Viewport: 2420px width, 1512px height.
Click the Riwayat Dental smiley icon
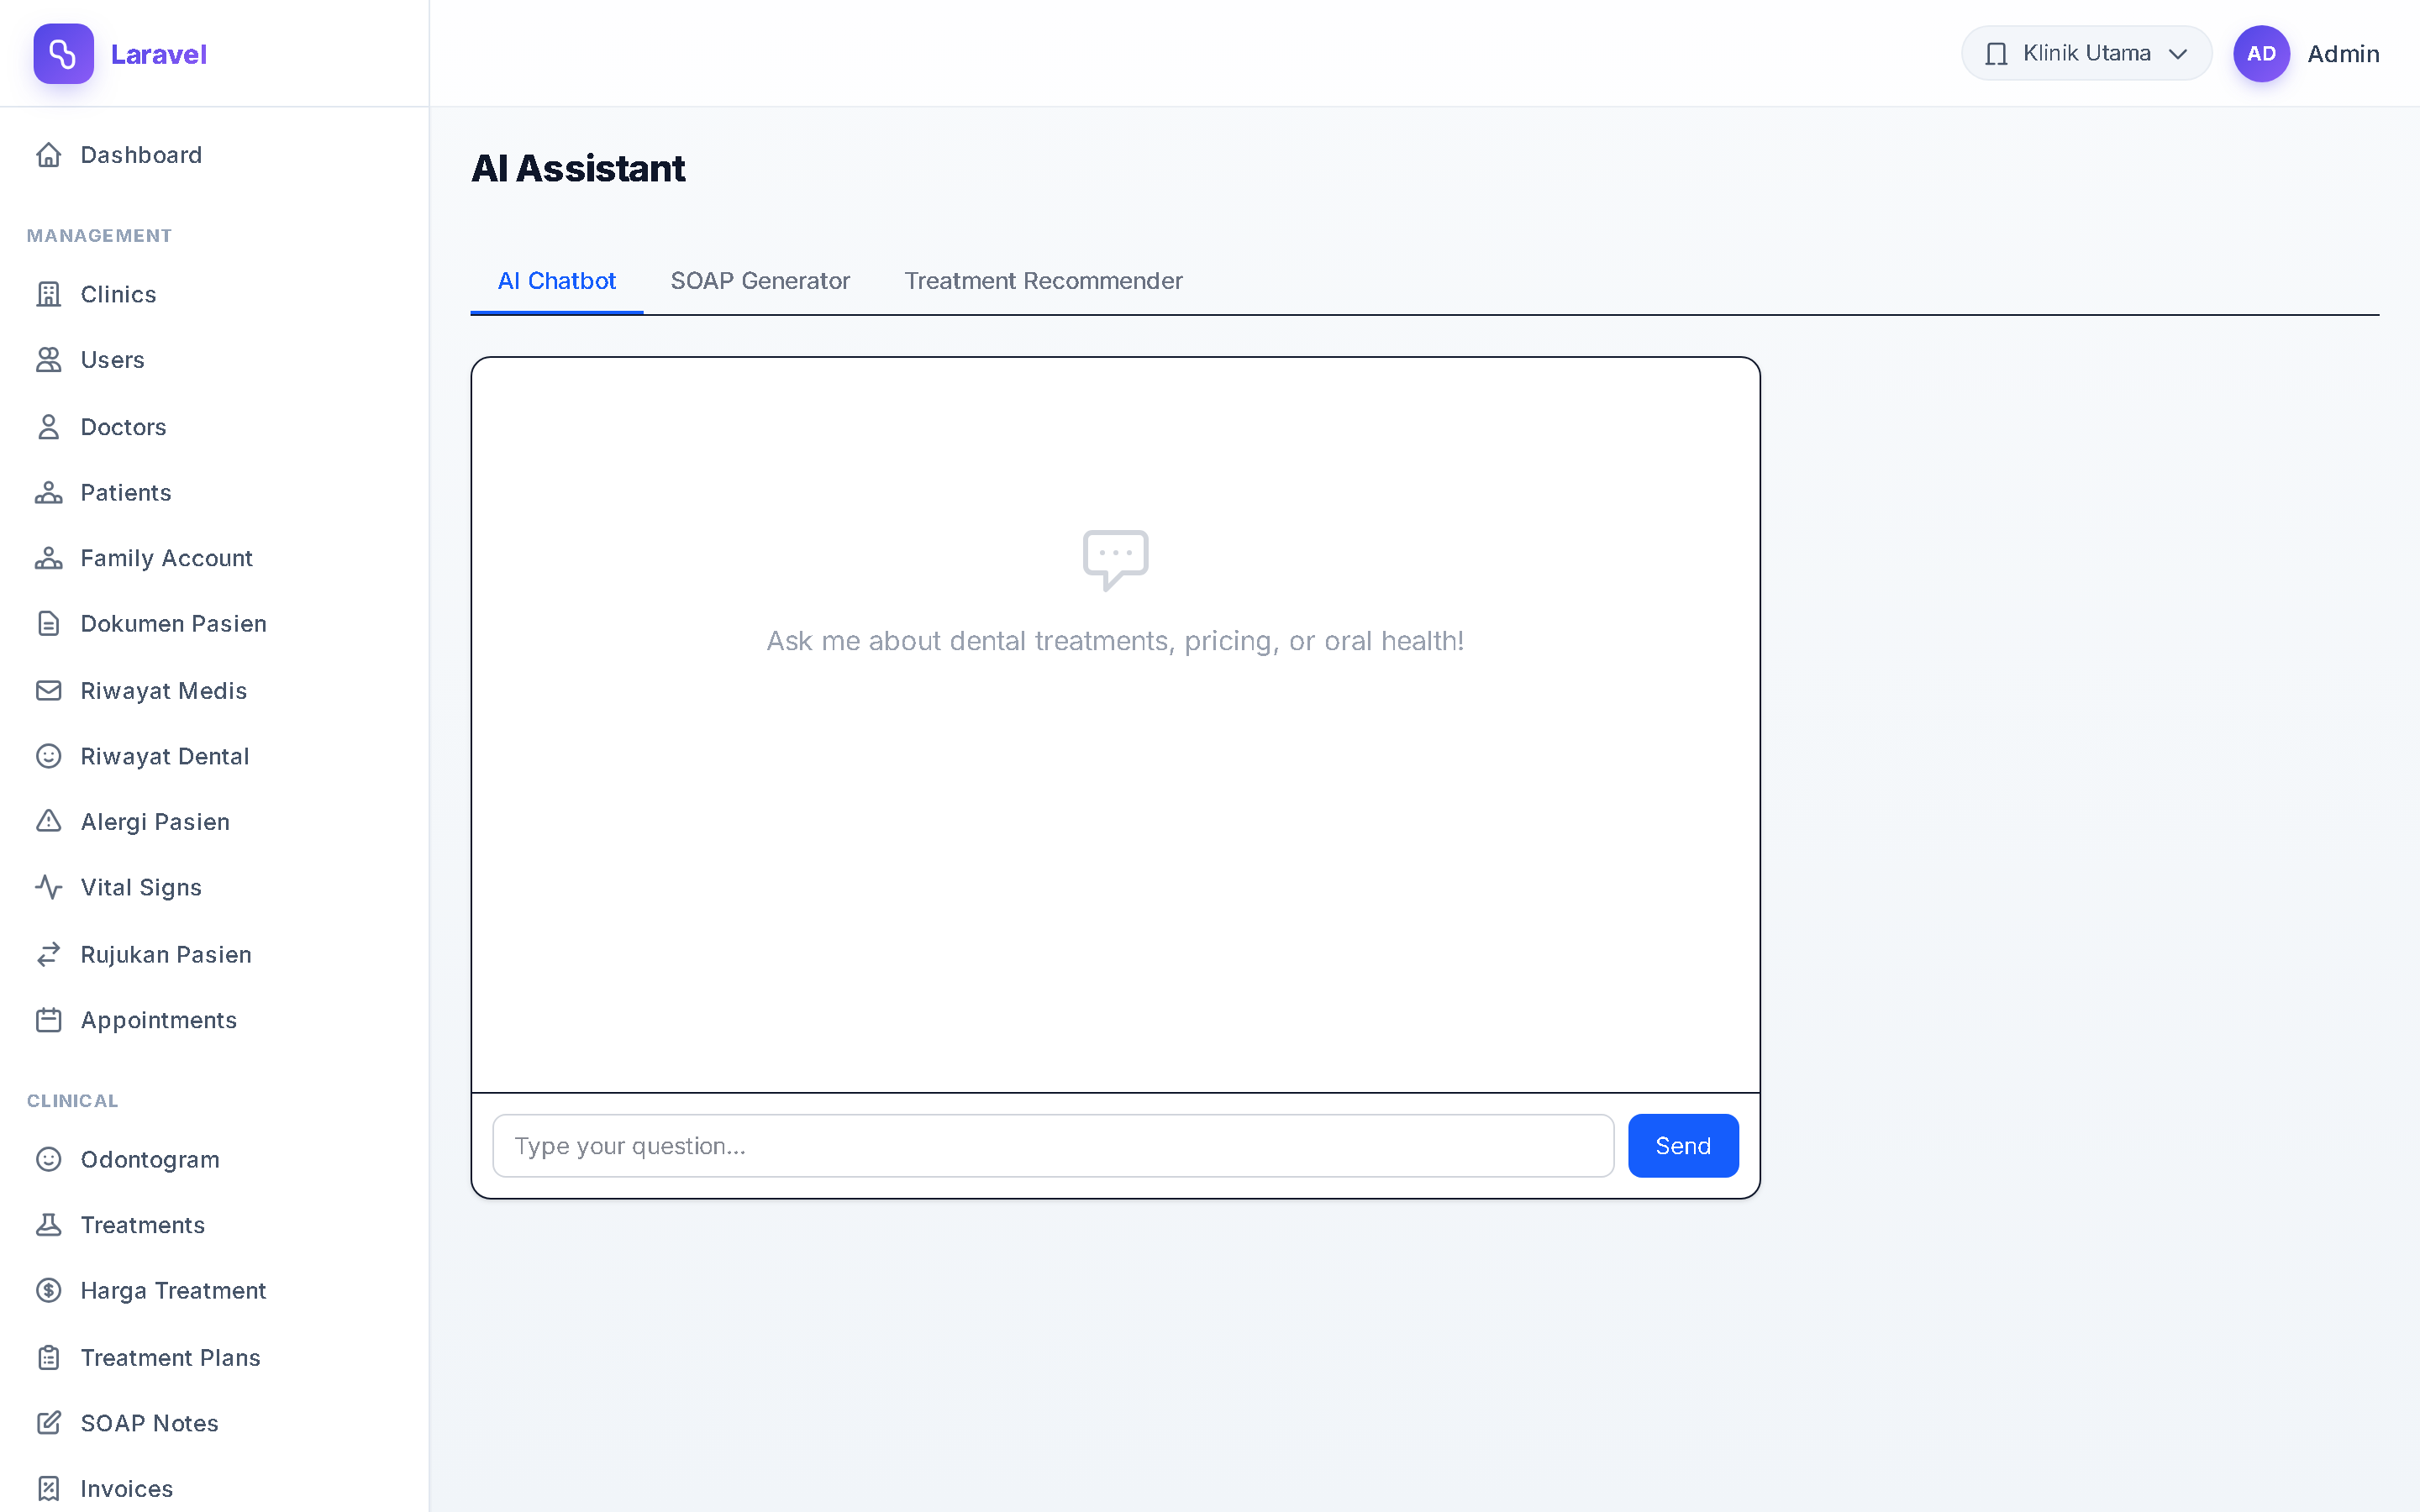point(49,756)
